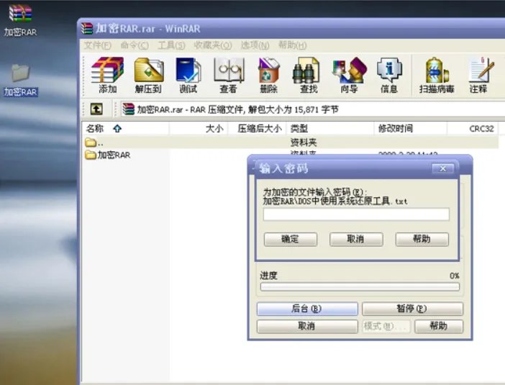Image resolution: width=505 pixels, height=385 pixels.
Task: Open the 帮助(H) menu
Action: coord(293,45)
